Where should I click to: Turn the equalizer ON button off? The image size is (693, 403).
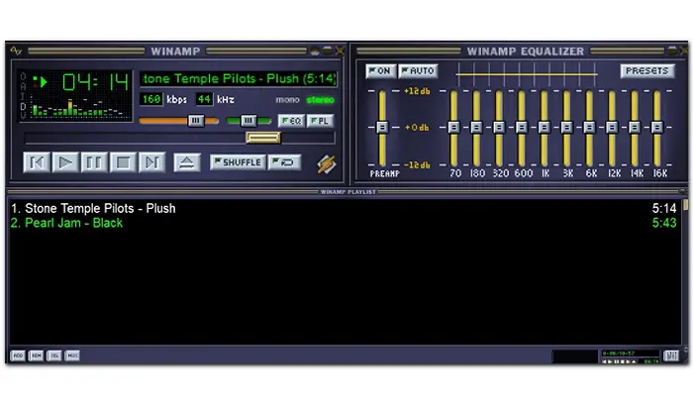380,71
